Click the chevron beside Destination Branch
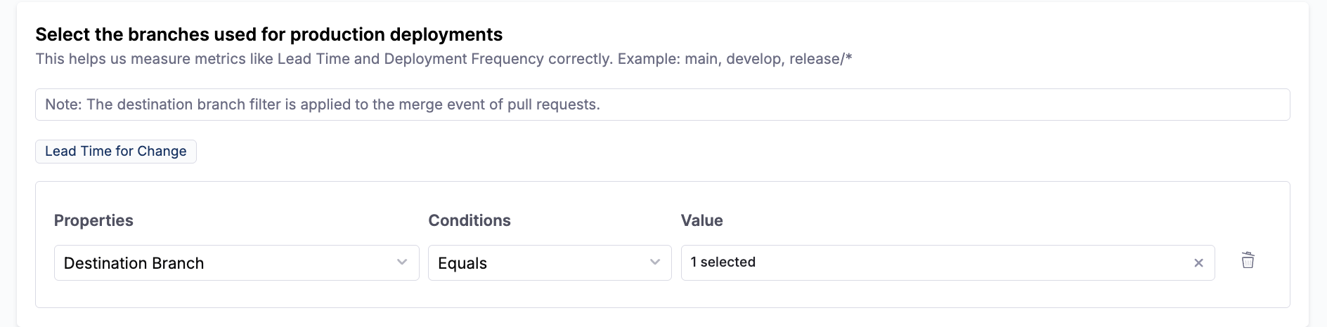The width and height of the screenshot is (1327, 327). 402,262
